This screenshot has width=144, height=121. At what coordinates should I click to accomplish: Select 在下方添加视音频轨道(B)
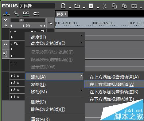click(x=114, y=92)
